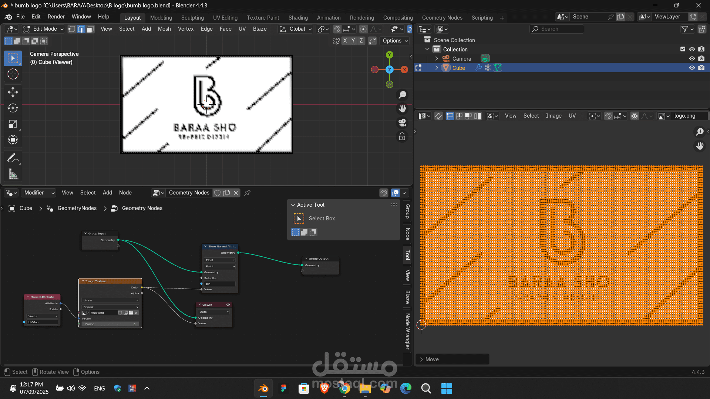
Task: Open the Render menu
Action: [x=56, y=17]
